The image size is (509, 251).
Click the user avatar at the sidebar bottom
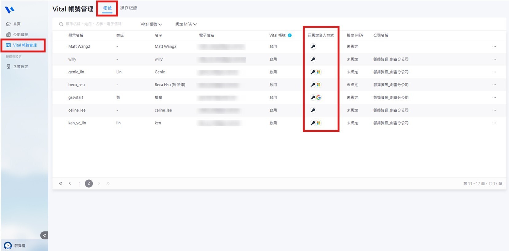[8, 245]
